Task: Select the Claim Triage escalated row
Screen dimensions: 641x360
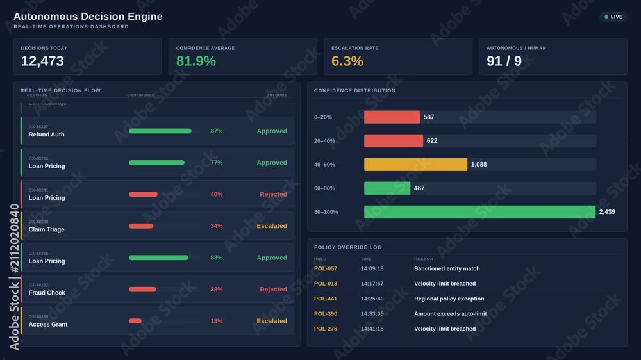Action: [158, 225]
